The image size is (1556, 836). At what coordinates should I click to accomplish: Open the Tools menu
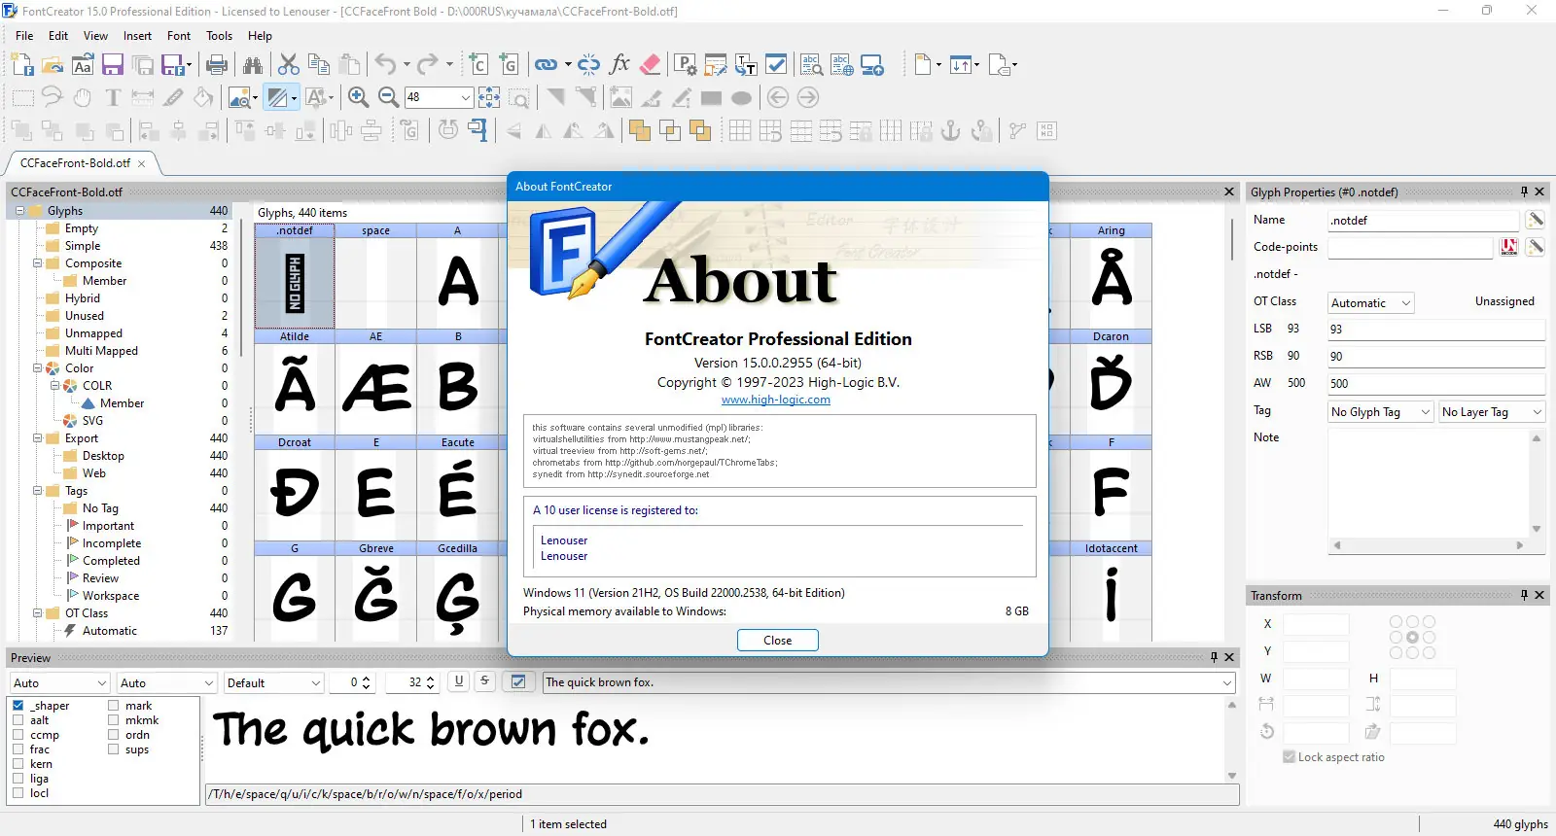tap(219, 36)
